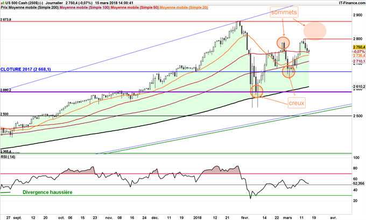Viewport: 366px width, 220px height.
Task: Click the 2 610,2 moving average tag
Action: click(x=359, y=86)
